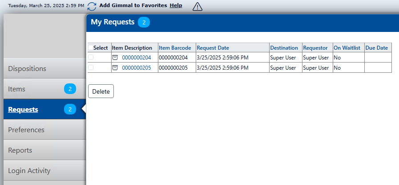Click Add Gimmal to Favorites

point(133,5)
